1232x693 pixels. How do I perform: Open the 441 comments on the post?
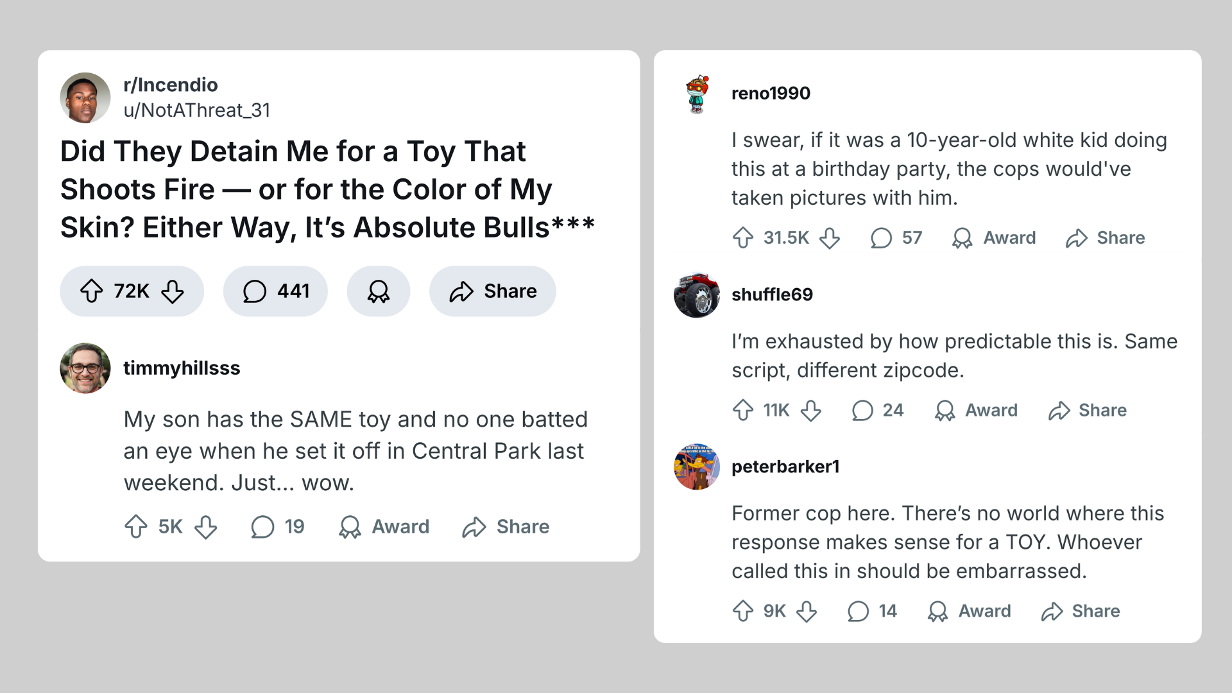pos(275,291)
